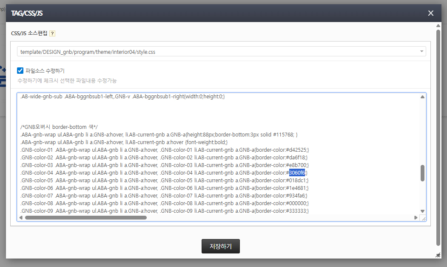Click the GNB오버시 border-bottom comment line
Image resolution: width=447 pixels, height=267 pixels.
tap(59, 127)
